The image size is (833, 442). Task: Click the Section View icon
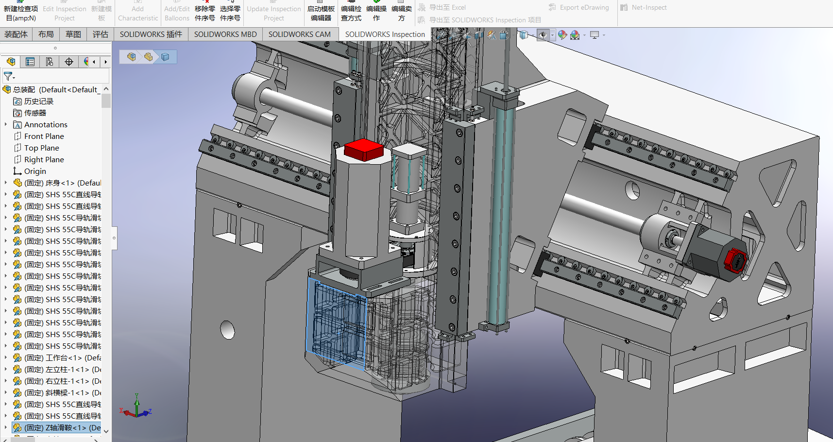pos(479,35)
